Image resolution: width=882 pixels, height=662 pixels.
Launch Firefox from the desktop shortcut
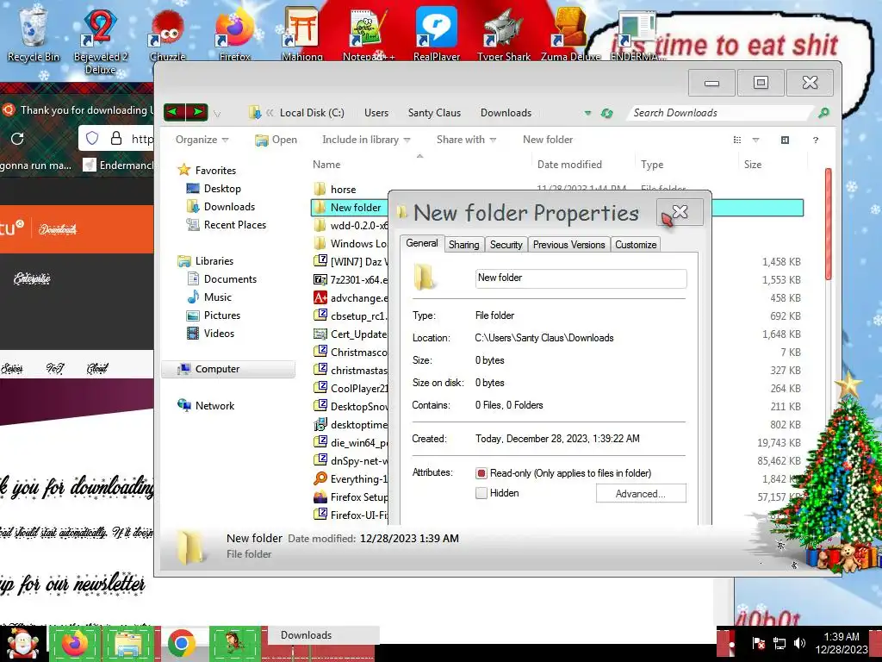click(234, 34)
